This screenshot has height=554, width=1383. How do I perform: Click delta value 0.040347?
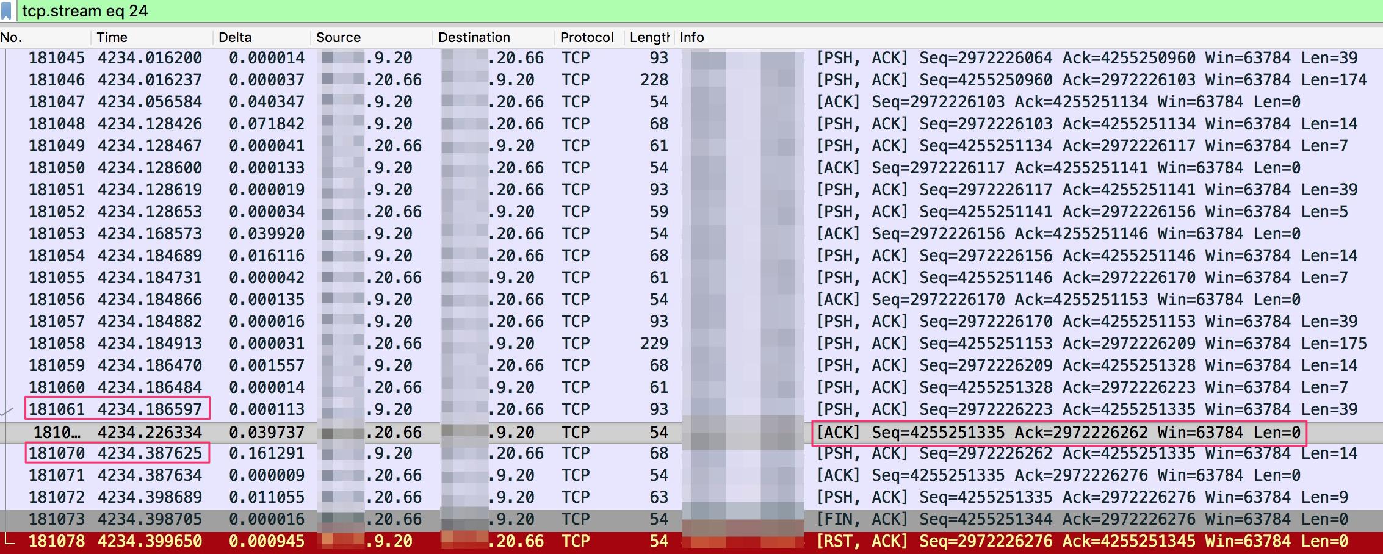[267, 102]
